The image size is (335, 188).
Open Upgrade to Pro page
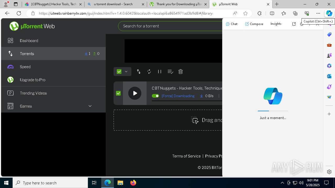click(53, 80)
